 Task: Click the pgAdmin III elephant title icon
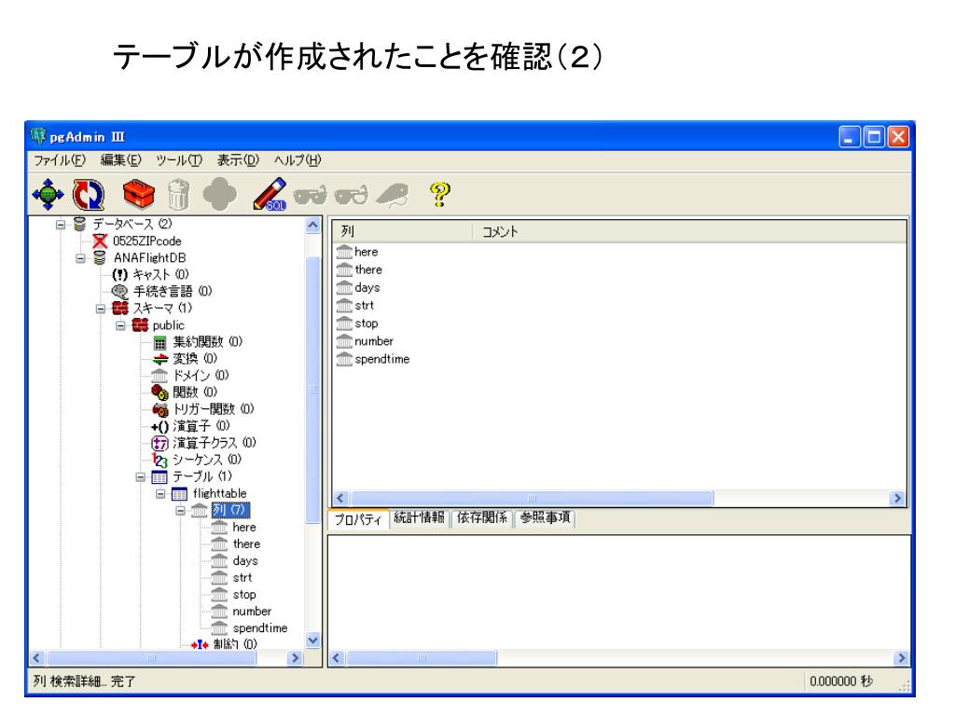click(38, 136)
